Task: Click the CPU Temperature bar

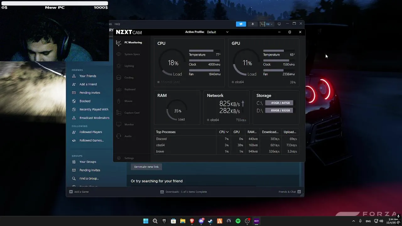Action: [x=204, y=51]
